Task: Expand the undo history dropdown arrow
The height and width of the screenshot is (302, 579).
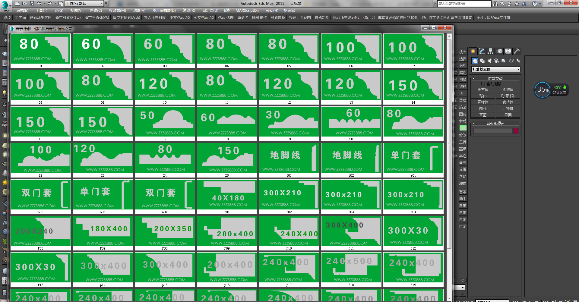Action: coord(44,4)
